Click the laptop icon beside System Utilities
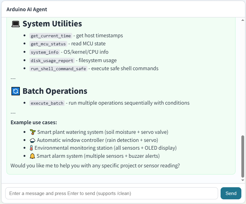 (15, 24)
